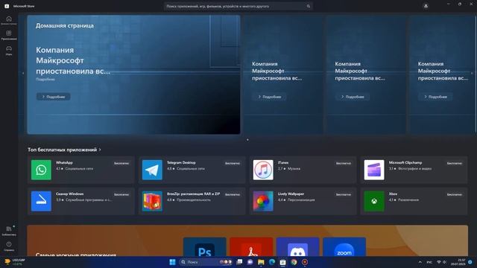Open the Топ бесплатных приложений heading
Viewport: 477px width, 268px height.
63,150
